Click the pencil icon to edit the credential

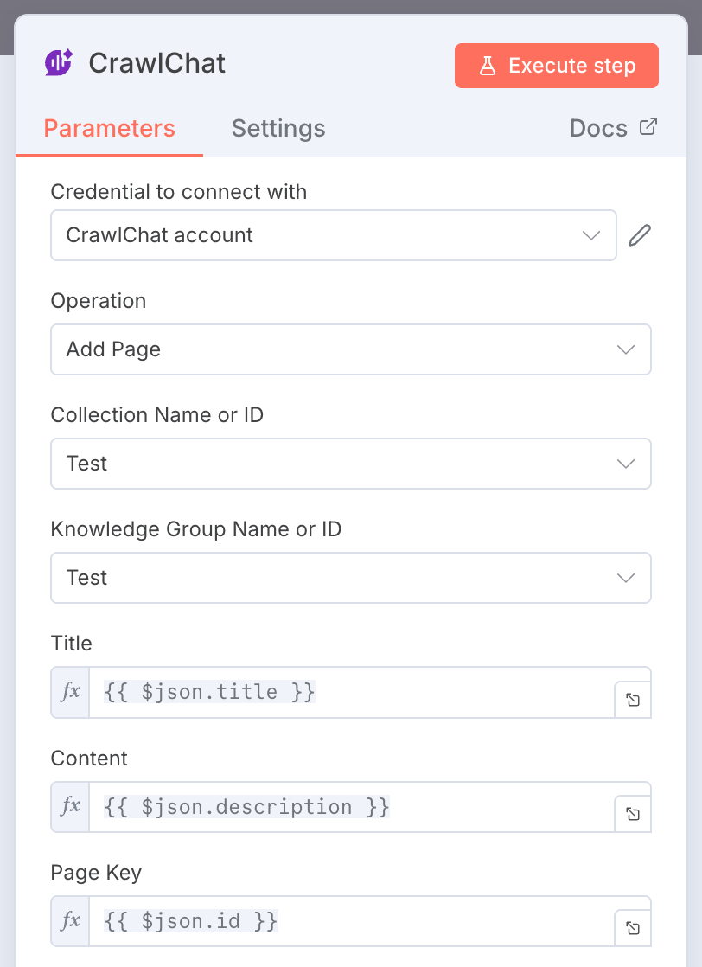click(x=639, y=234)
